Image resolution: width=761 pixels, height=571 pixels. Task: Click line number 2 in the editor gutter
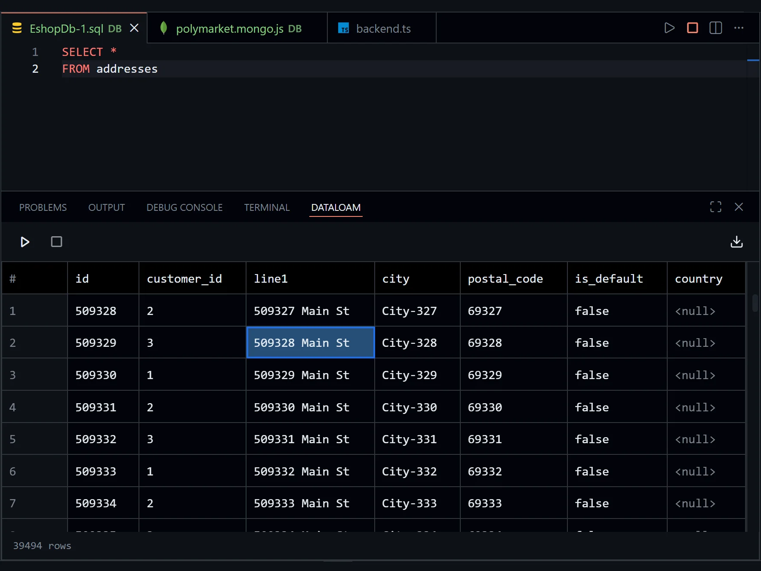(35, 69)
